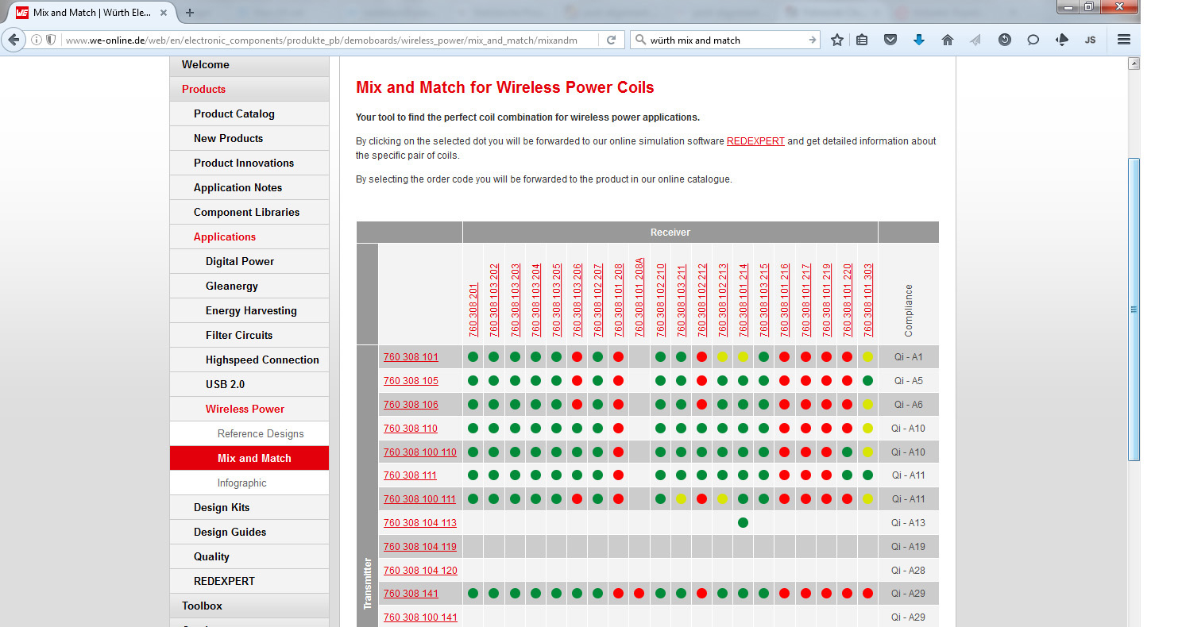This screenshot has width=1182, height=627.
Task: Open receiver column link 760 308 101 208A
Action: [x=639, y=298]
